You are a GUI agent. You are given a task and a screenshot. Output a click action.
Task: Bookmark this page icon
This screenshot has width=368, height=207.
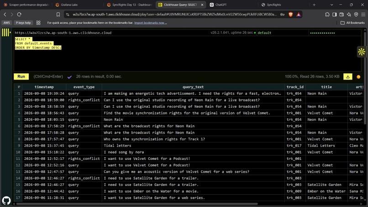click(x=58, y=14)
